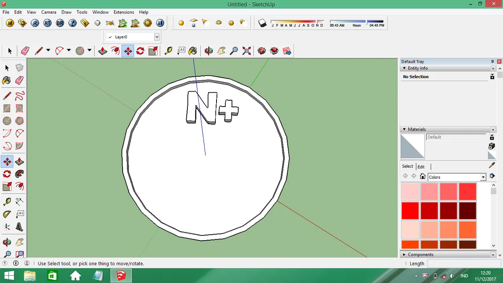The height and width of the screenshot is (283, 503).
Task: Select the Eraser tool in the top toolbar
Action: coord(25,51)
